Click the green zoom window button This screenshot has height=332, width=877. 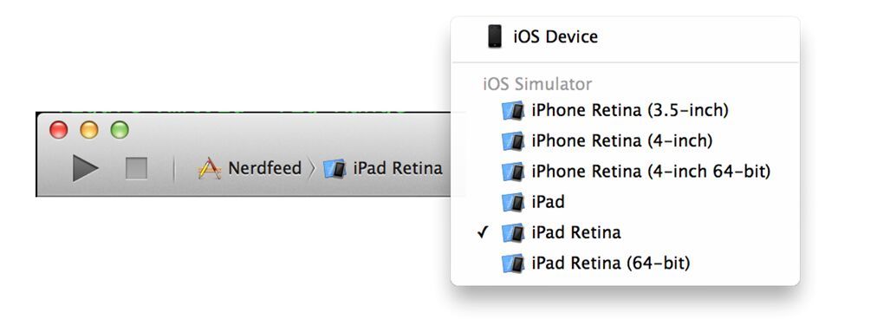point(120,130)
